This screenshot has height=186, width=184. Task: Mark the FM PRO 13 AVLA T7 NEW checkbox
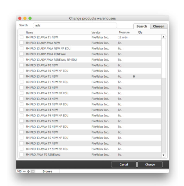click(21, 144)
